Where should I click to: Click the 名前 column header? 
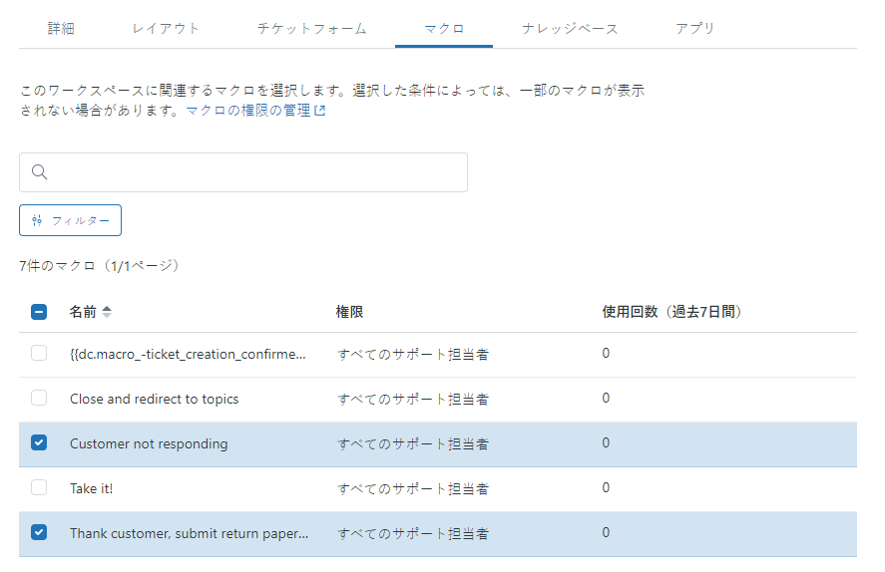click(x=83, y=312)
